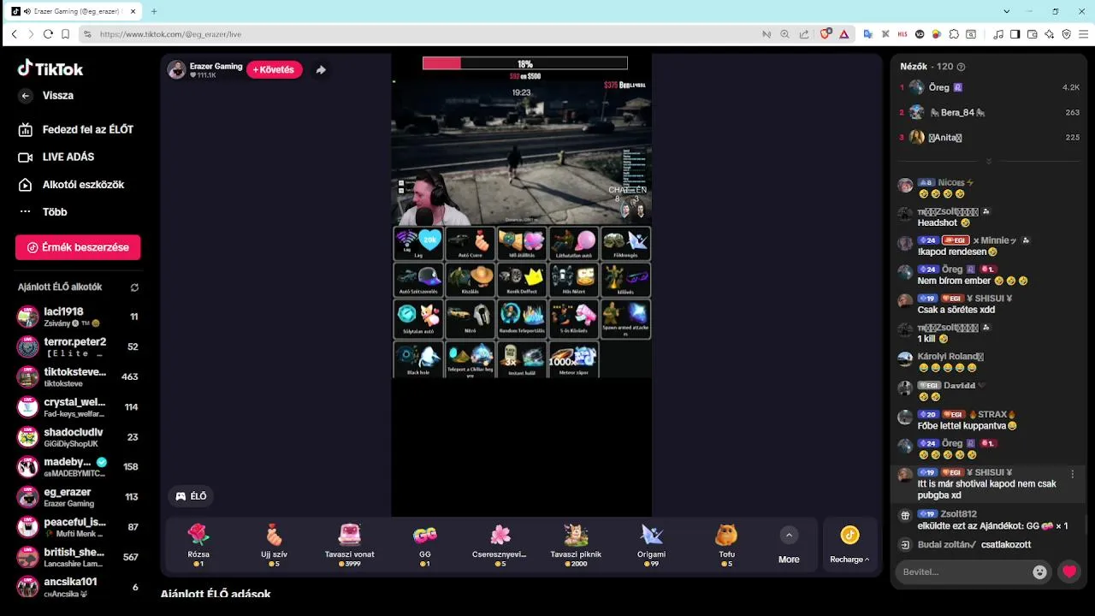The width and height of the screenshot is (1095, 616).
Task: Open tiktoksteve... recommended live stream
Action: [78, 376]
